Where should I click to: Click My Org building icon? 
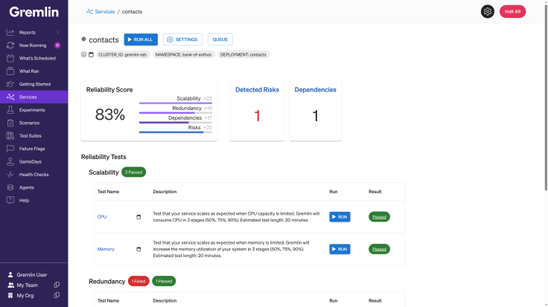(x=10, y=296)
